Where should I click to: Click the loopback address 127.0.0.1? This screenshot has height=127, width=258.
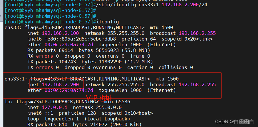(x=55, y=107)
